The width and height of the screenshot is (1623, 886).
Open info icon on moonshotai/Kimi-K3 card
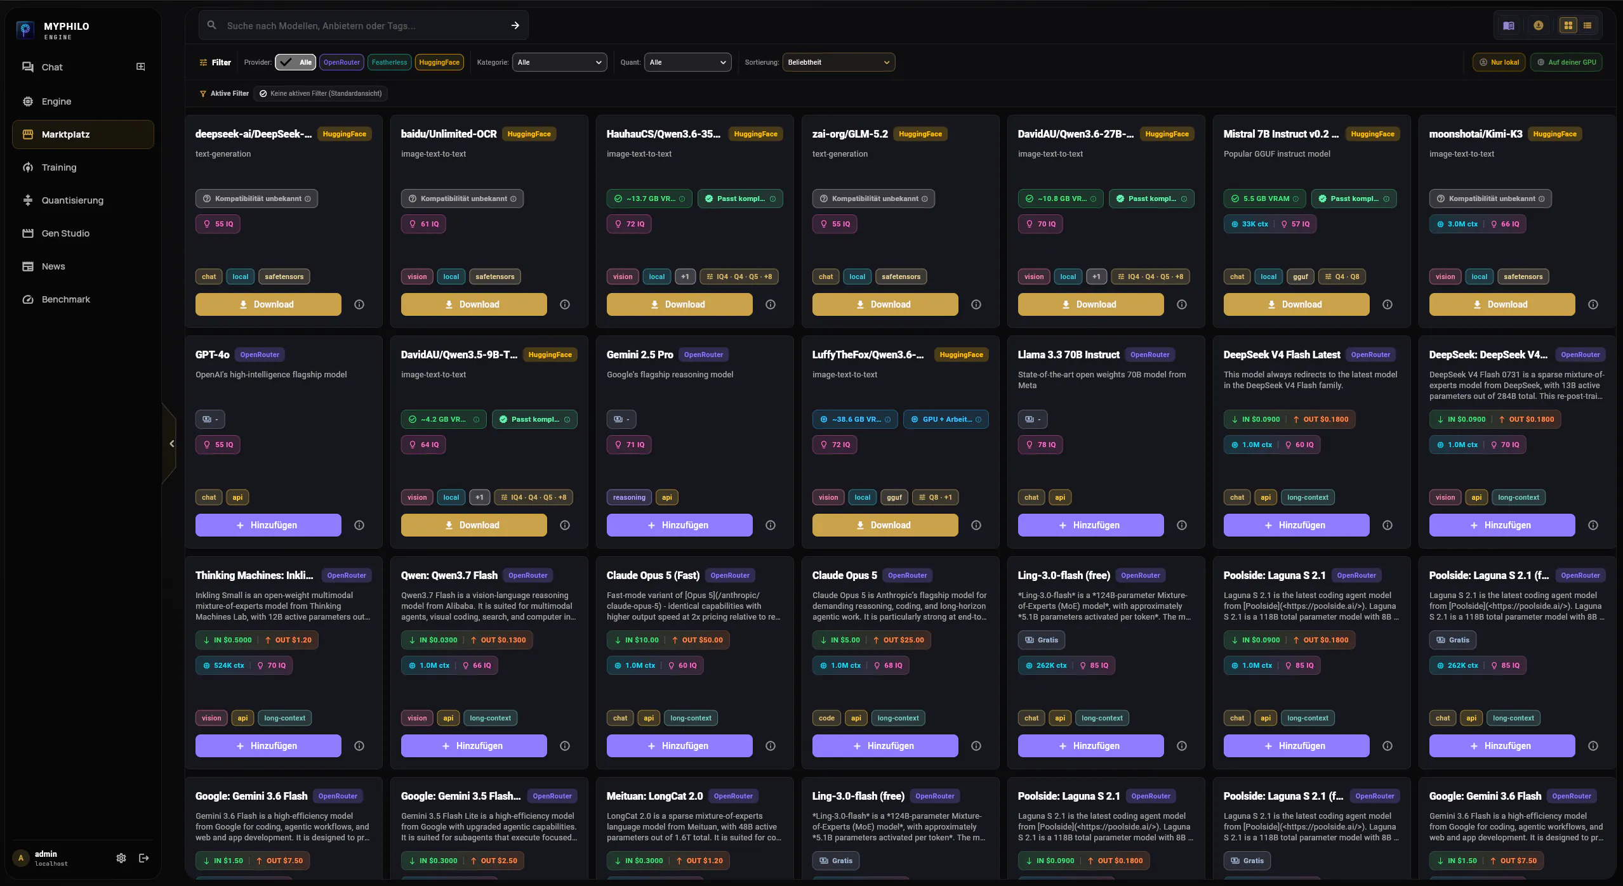[1593, 304]
